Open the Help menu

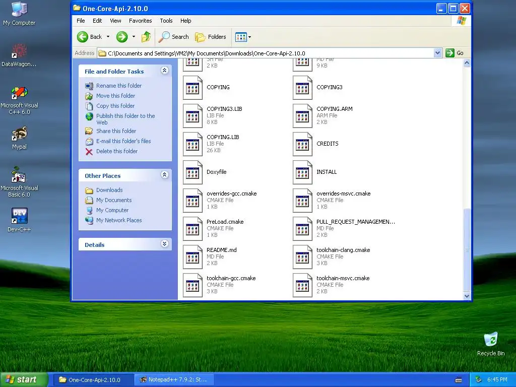[x=185, y=21]
